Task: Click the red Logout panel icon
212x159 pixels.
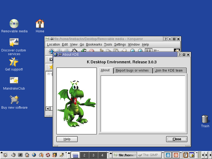Action: (176, 155)
